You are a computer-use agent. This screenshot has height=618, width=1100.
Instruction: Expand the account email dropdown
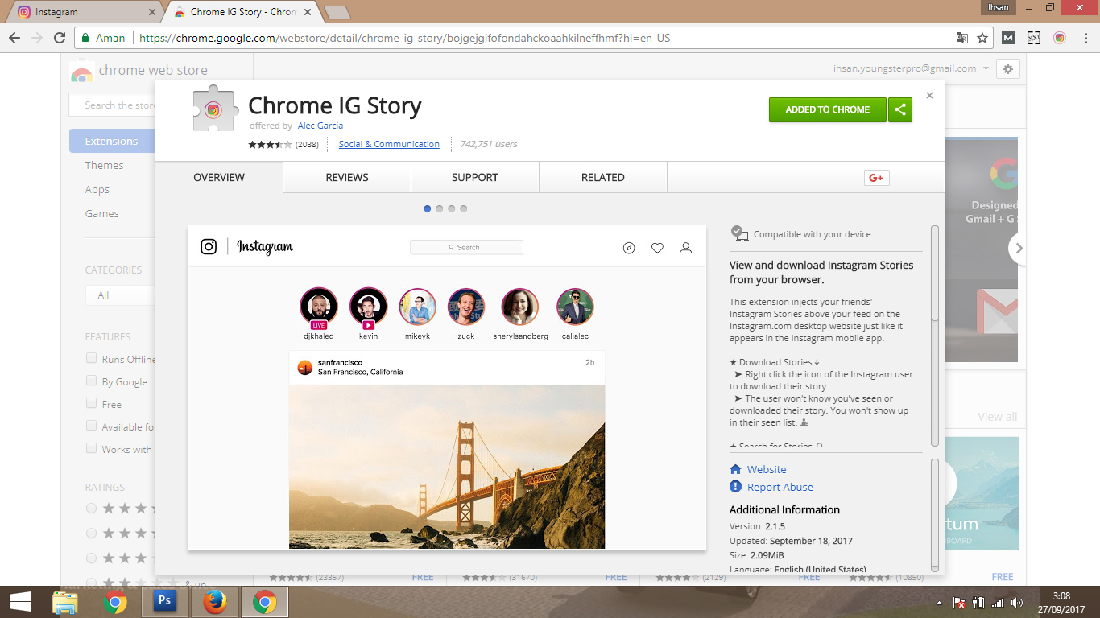coord(986,69)
